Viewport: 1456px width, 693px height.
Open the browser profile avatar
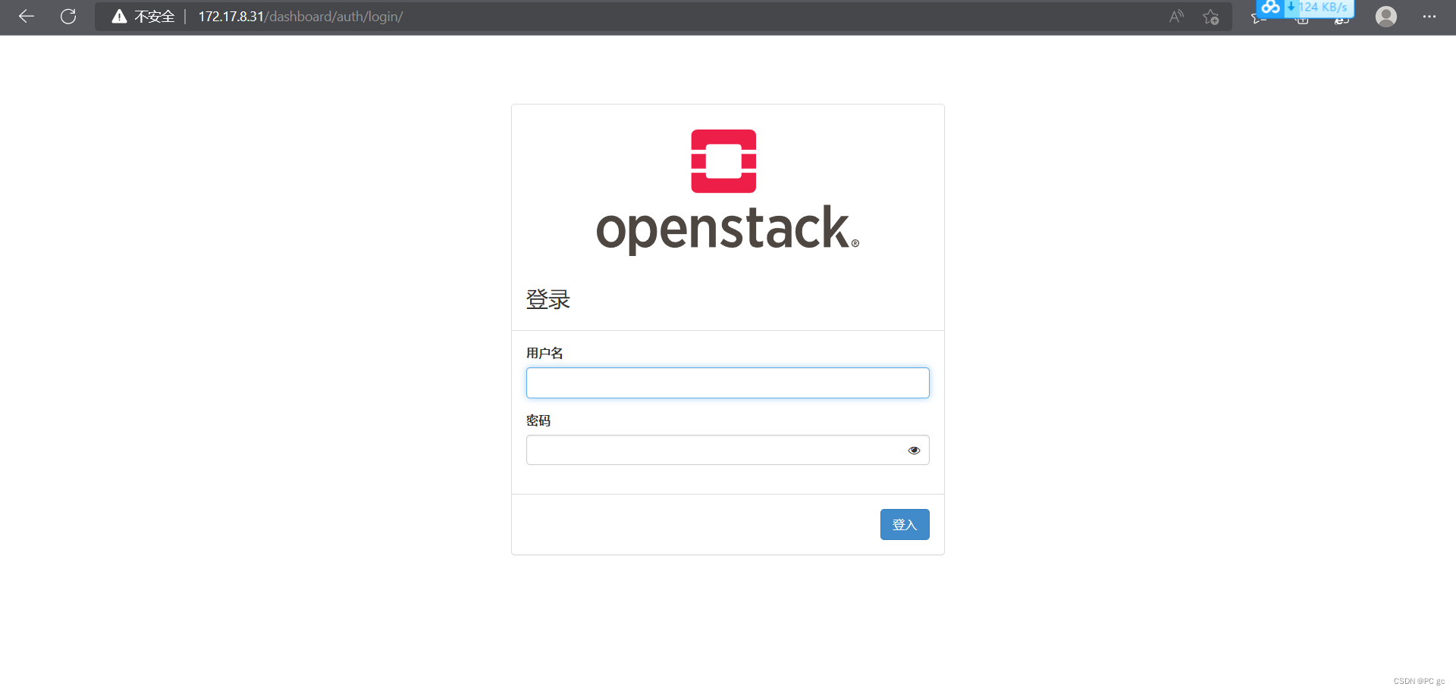point(1386,16)
